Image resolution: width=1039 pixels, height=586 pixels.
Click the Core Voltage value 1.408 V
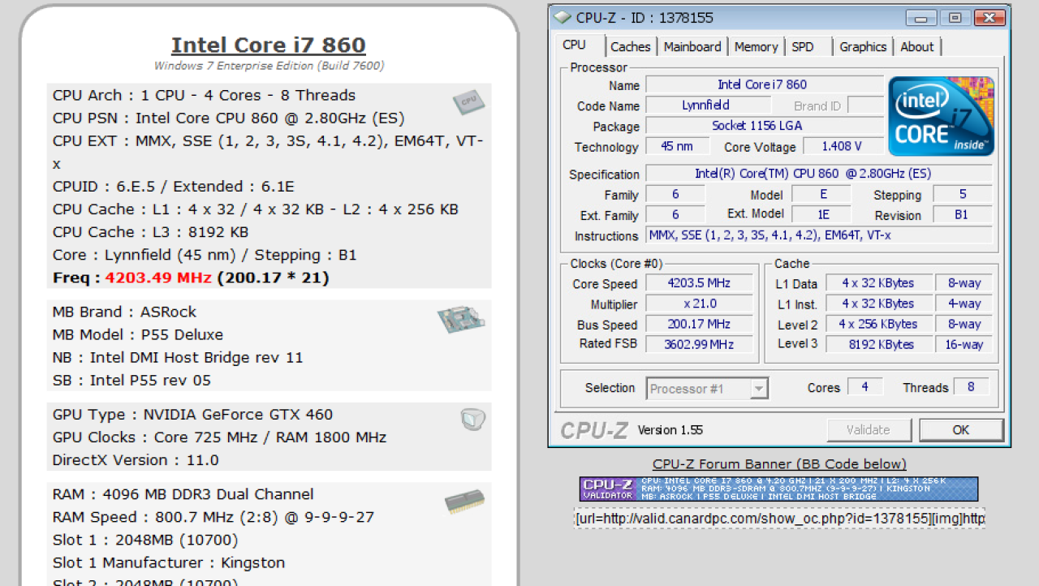[843, 147]
